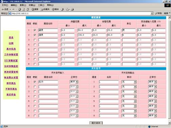
Task: Open linkage (联动) dropdown for output 3
Action: (129, 91)
